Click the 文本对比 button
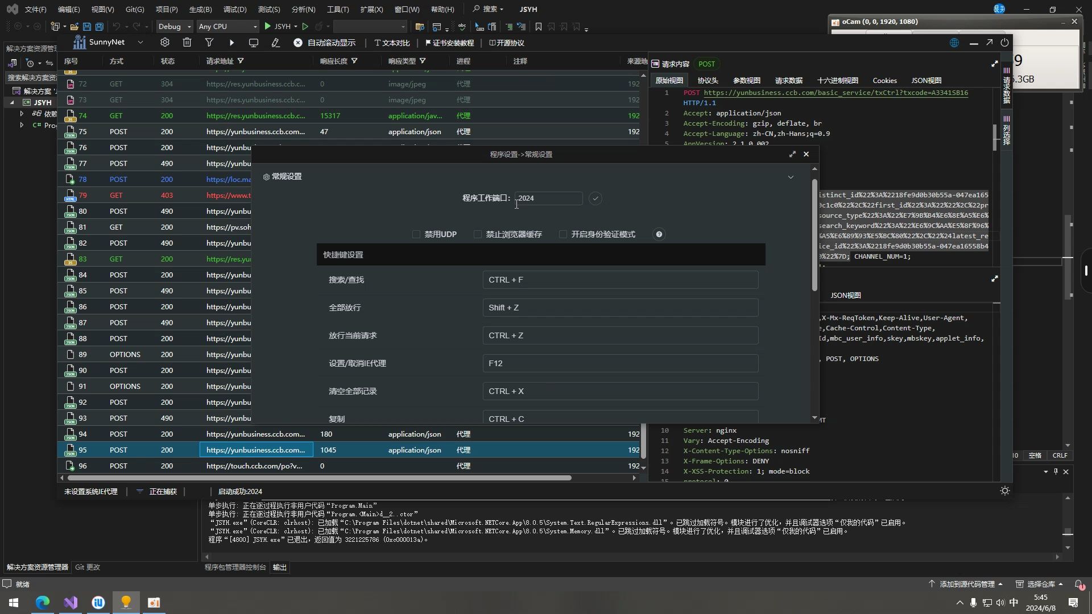1092x614 pixels. (x=392, y=43)
